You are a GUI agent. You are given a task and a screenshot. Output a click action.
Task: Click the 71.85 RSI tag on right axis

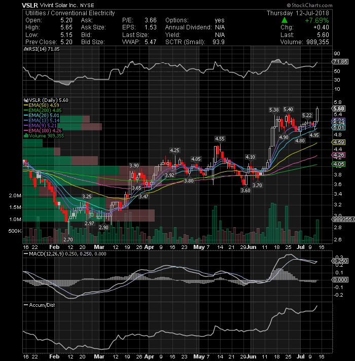coord(340,62)
